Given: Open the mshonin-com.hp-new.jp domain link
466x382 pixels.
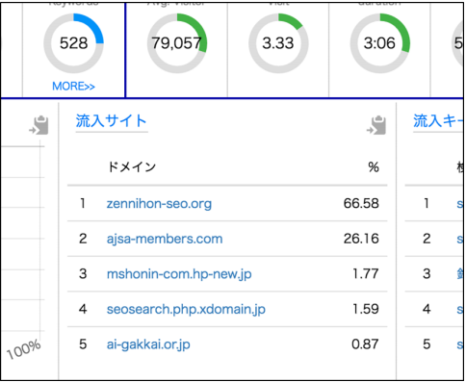Looking at the screenshot, I should pyautogui.click(x=179, y=274).
